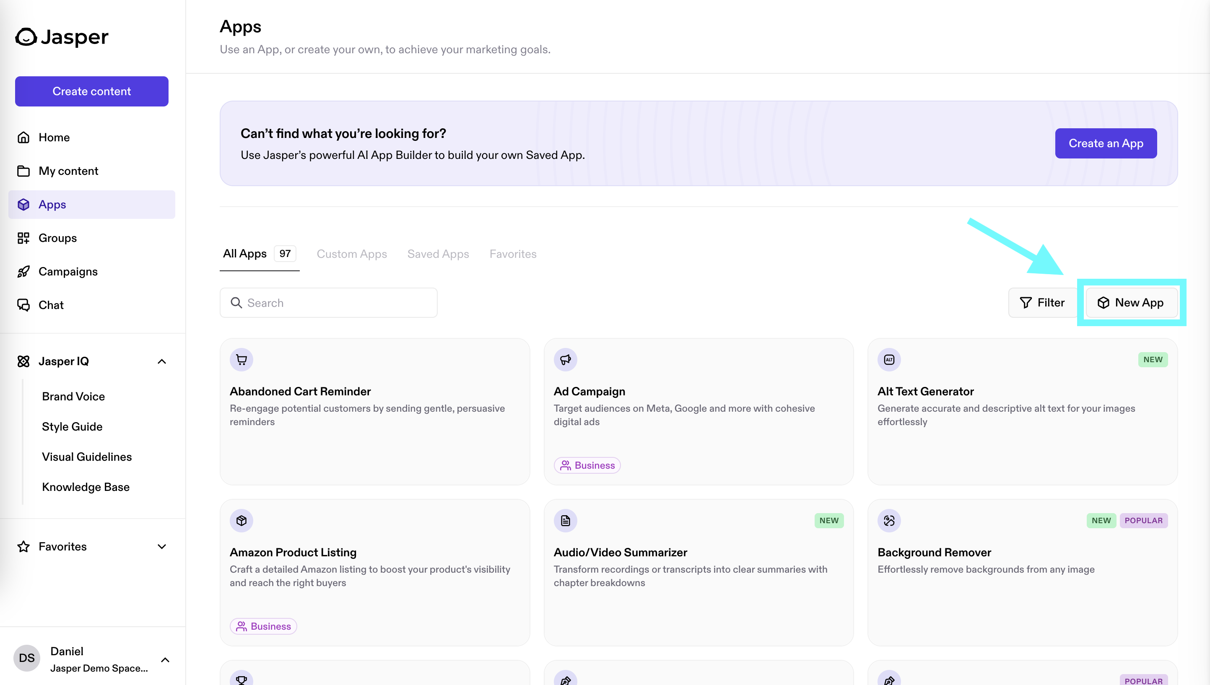
Task: Open Knowledge Base under Jasper IQ
Action: point(86,487)
